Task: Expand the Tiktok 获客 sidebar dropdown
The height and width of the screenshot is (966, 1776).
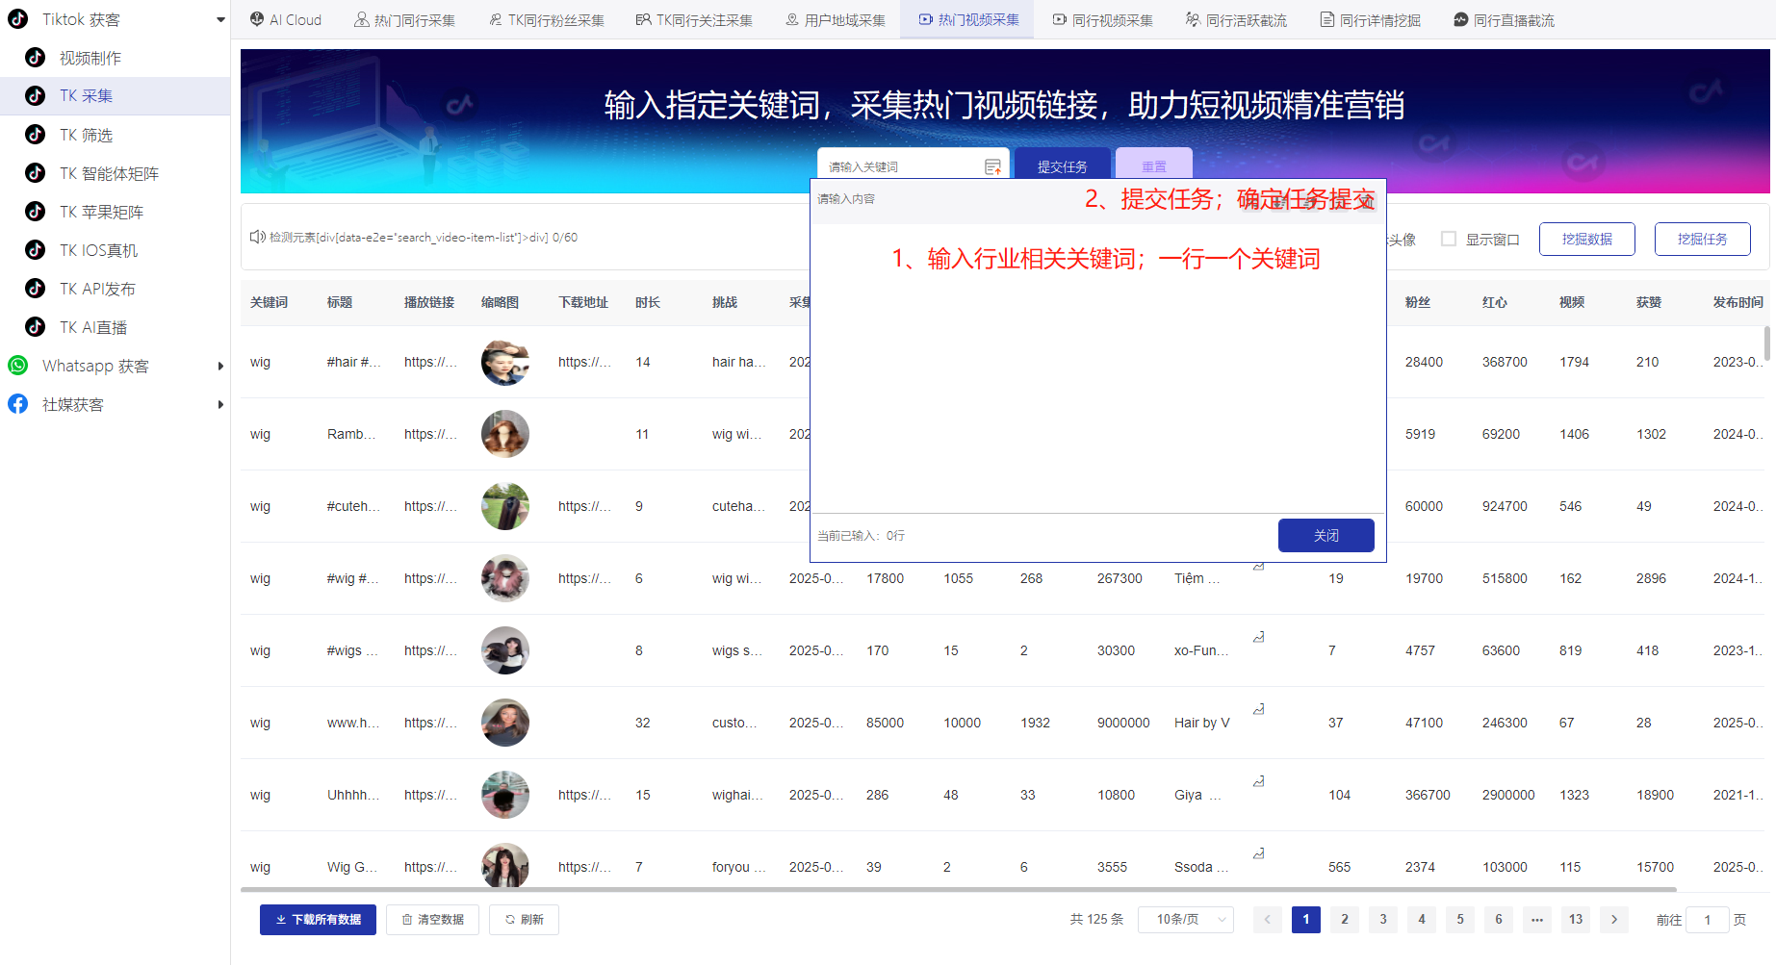Action: coord(220,18)
